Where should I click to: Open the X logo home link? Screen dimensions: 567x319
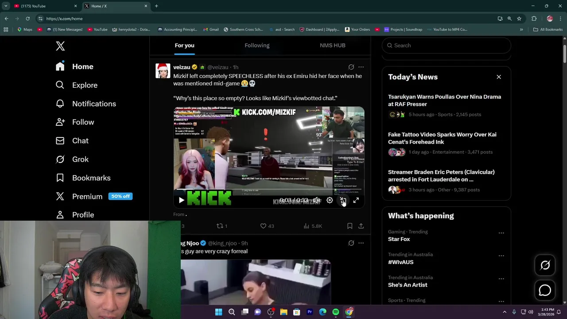point(60,46)
